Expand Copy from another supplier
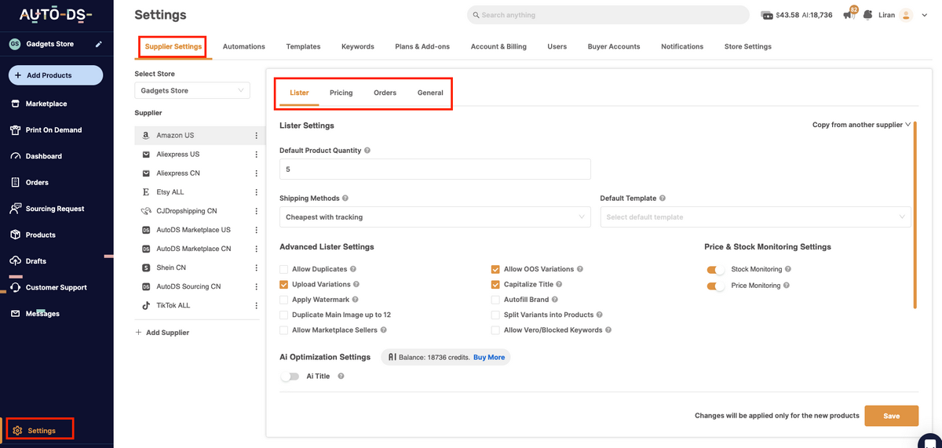 pyautogui.click(x=861, y=125)
